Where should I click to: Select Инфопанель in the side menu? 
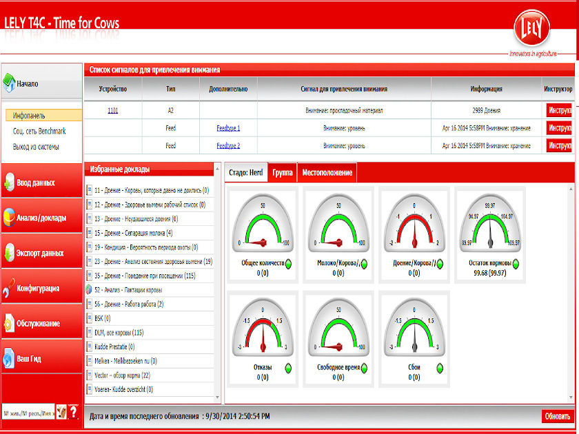[x=43, y=116]
